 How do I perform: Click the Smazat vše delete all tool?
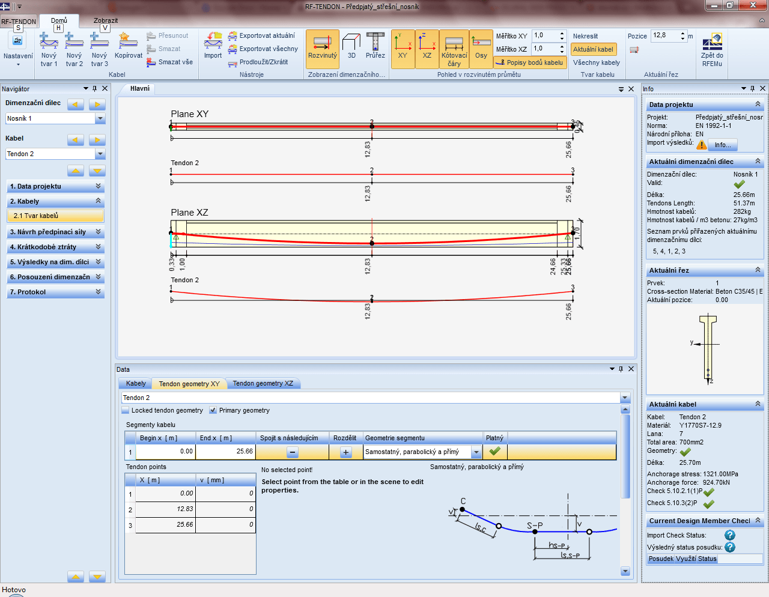pos(170,62)
